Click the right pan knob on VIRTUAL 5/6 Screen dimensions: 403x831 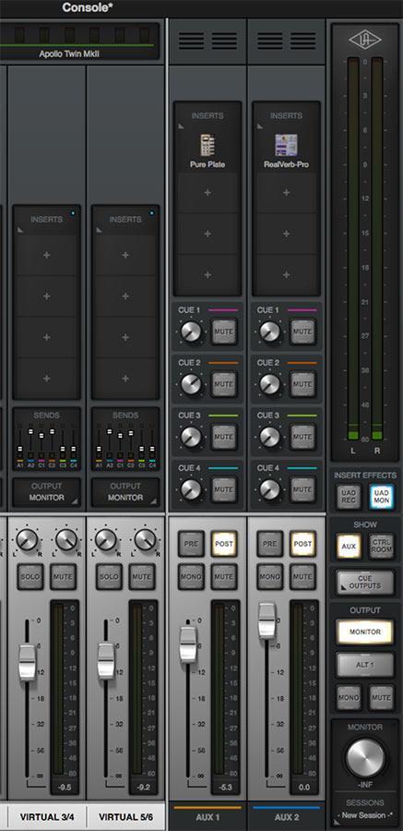pos(145,539)
